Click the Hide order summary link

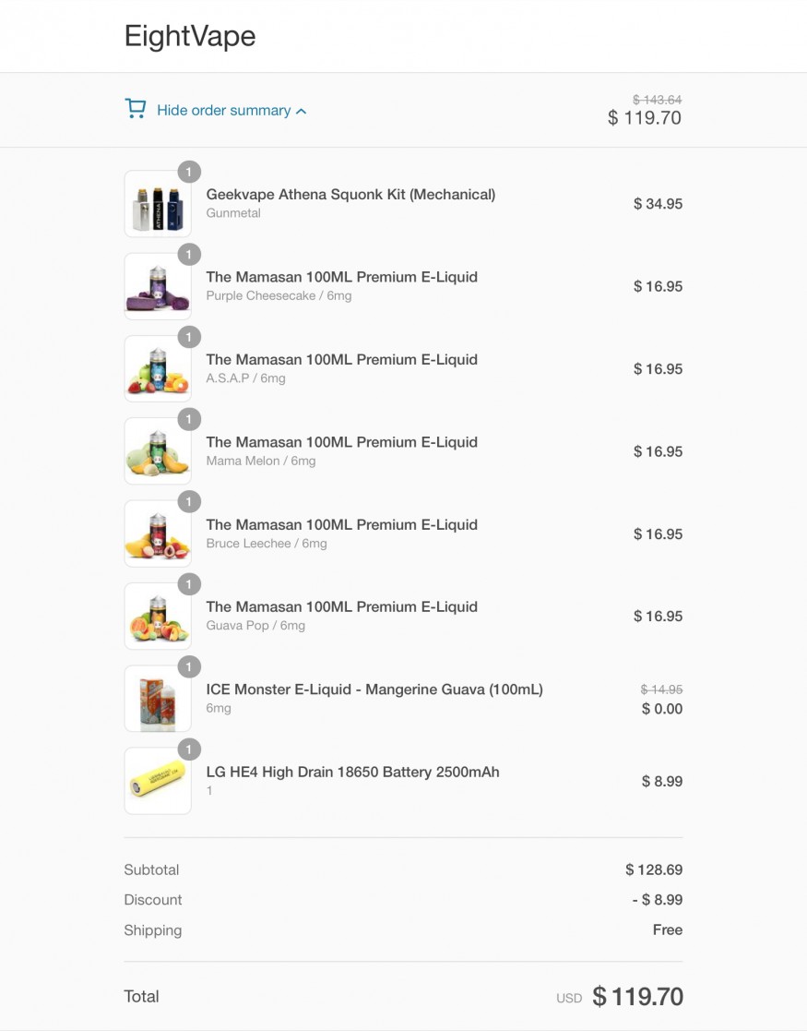tap(223, 111)
